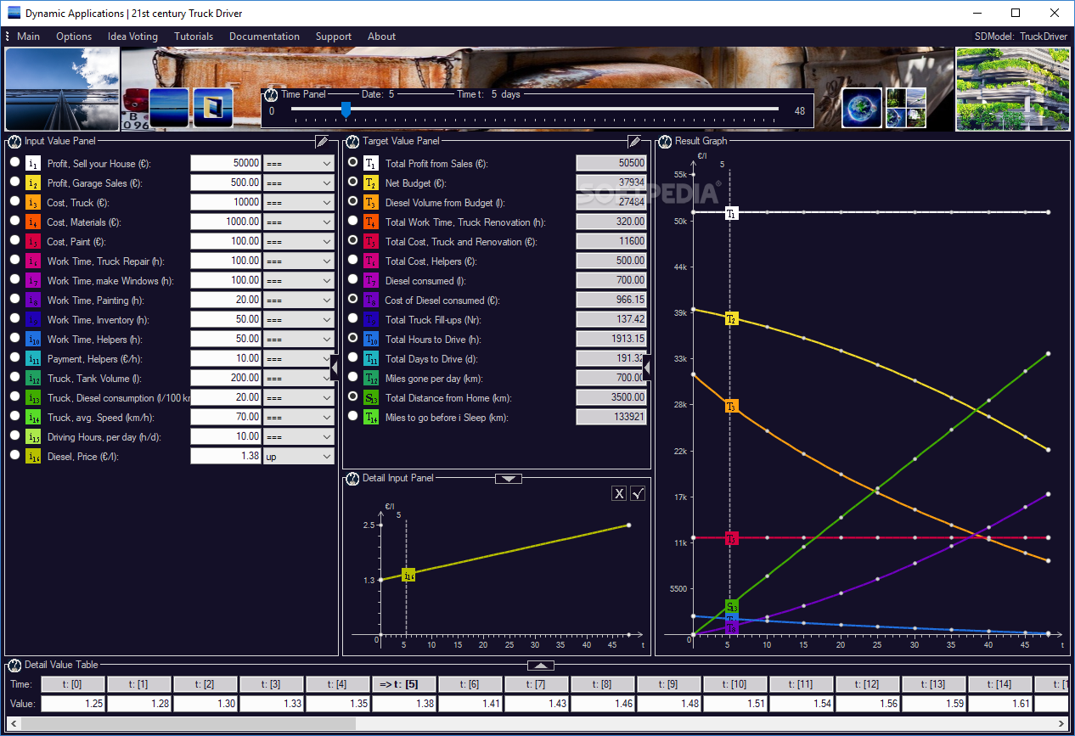The height and width of the screenshot is (736, 1075).
Task: Click the t: [14] time column button
Action: [1000, 684]
